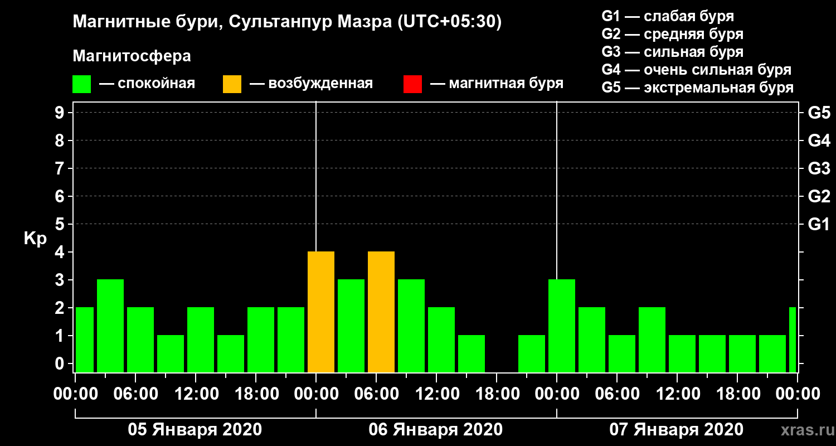Click the final '00:00' time label at right end
Image resolution: width=836 pixels, height=446 pixels.
798,394
